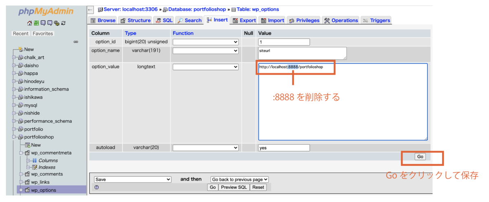
Task: Click inside the option_value textarea
Action: pos(343,102)
